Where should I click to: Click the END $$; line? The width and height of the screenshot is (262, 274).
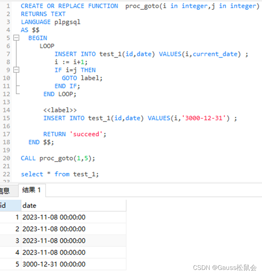41,142
